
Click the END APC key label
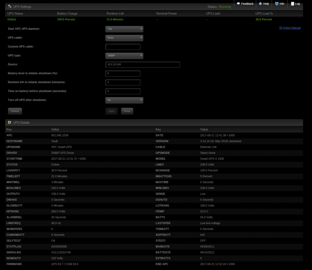162,264
